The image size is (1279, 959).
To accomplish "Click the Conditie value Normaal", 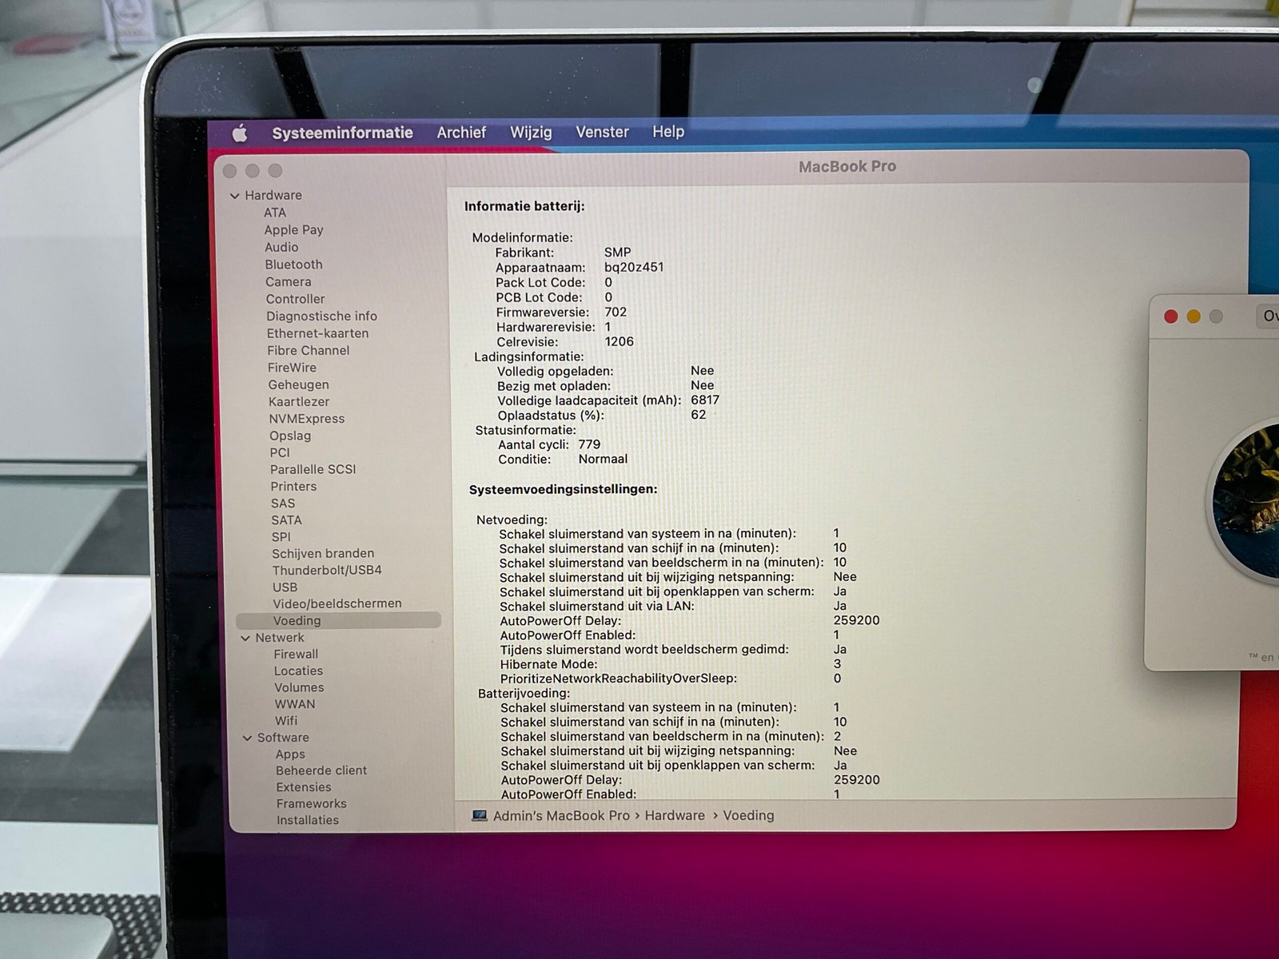I will click(603, 460).
